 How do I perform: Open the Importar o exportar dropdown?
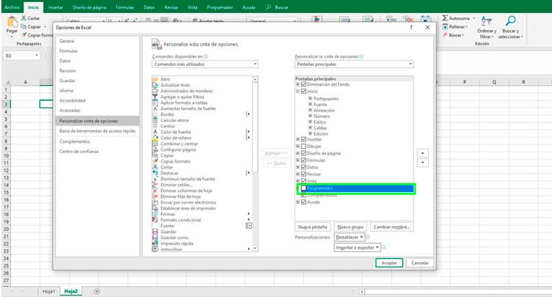point(357,248)
